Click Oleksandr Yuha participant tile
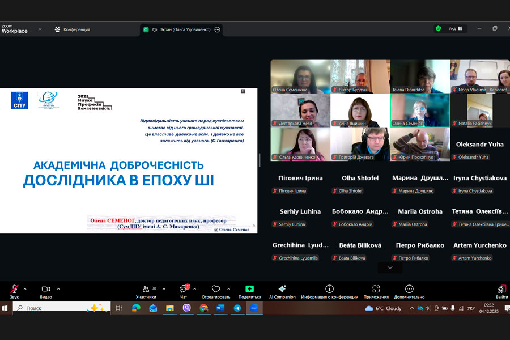The image size is (510, 340). click(480, 144)
